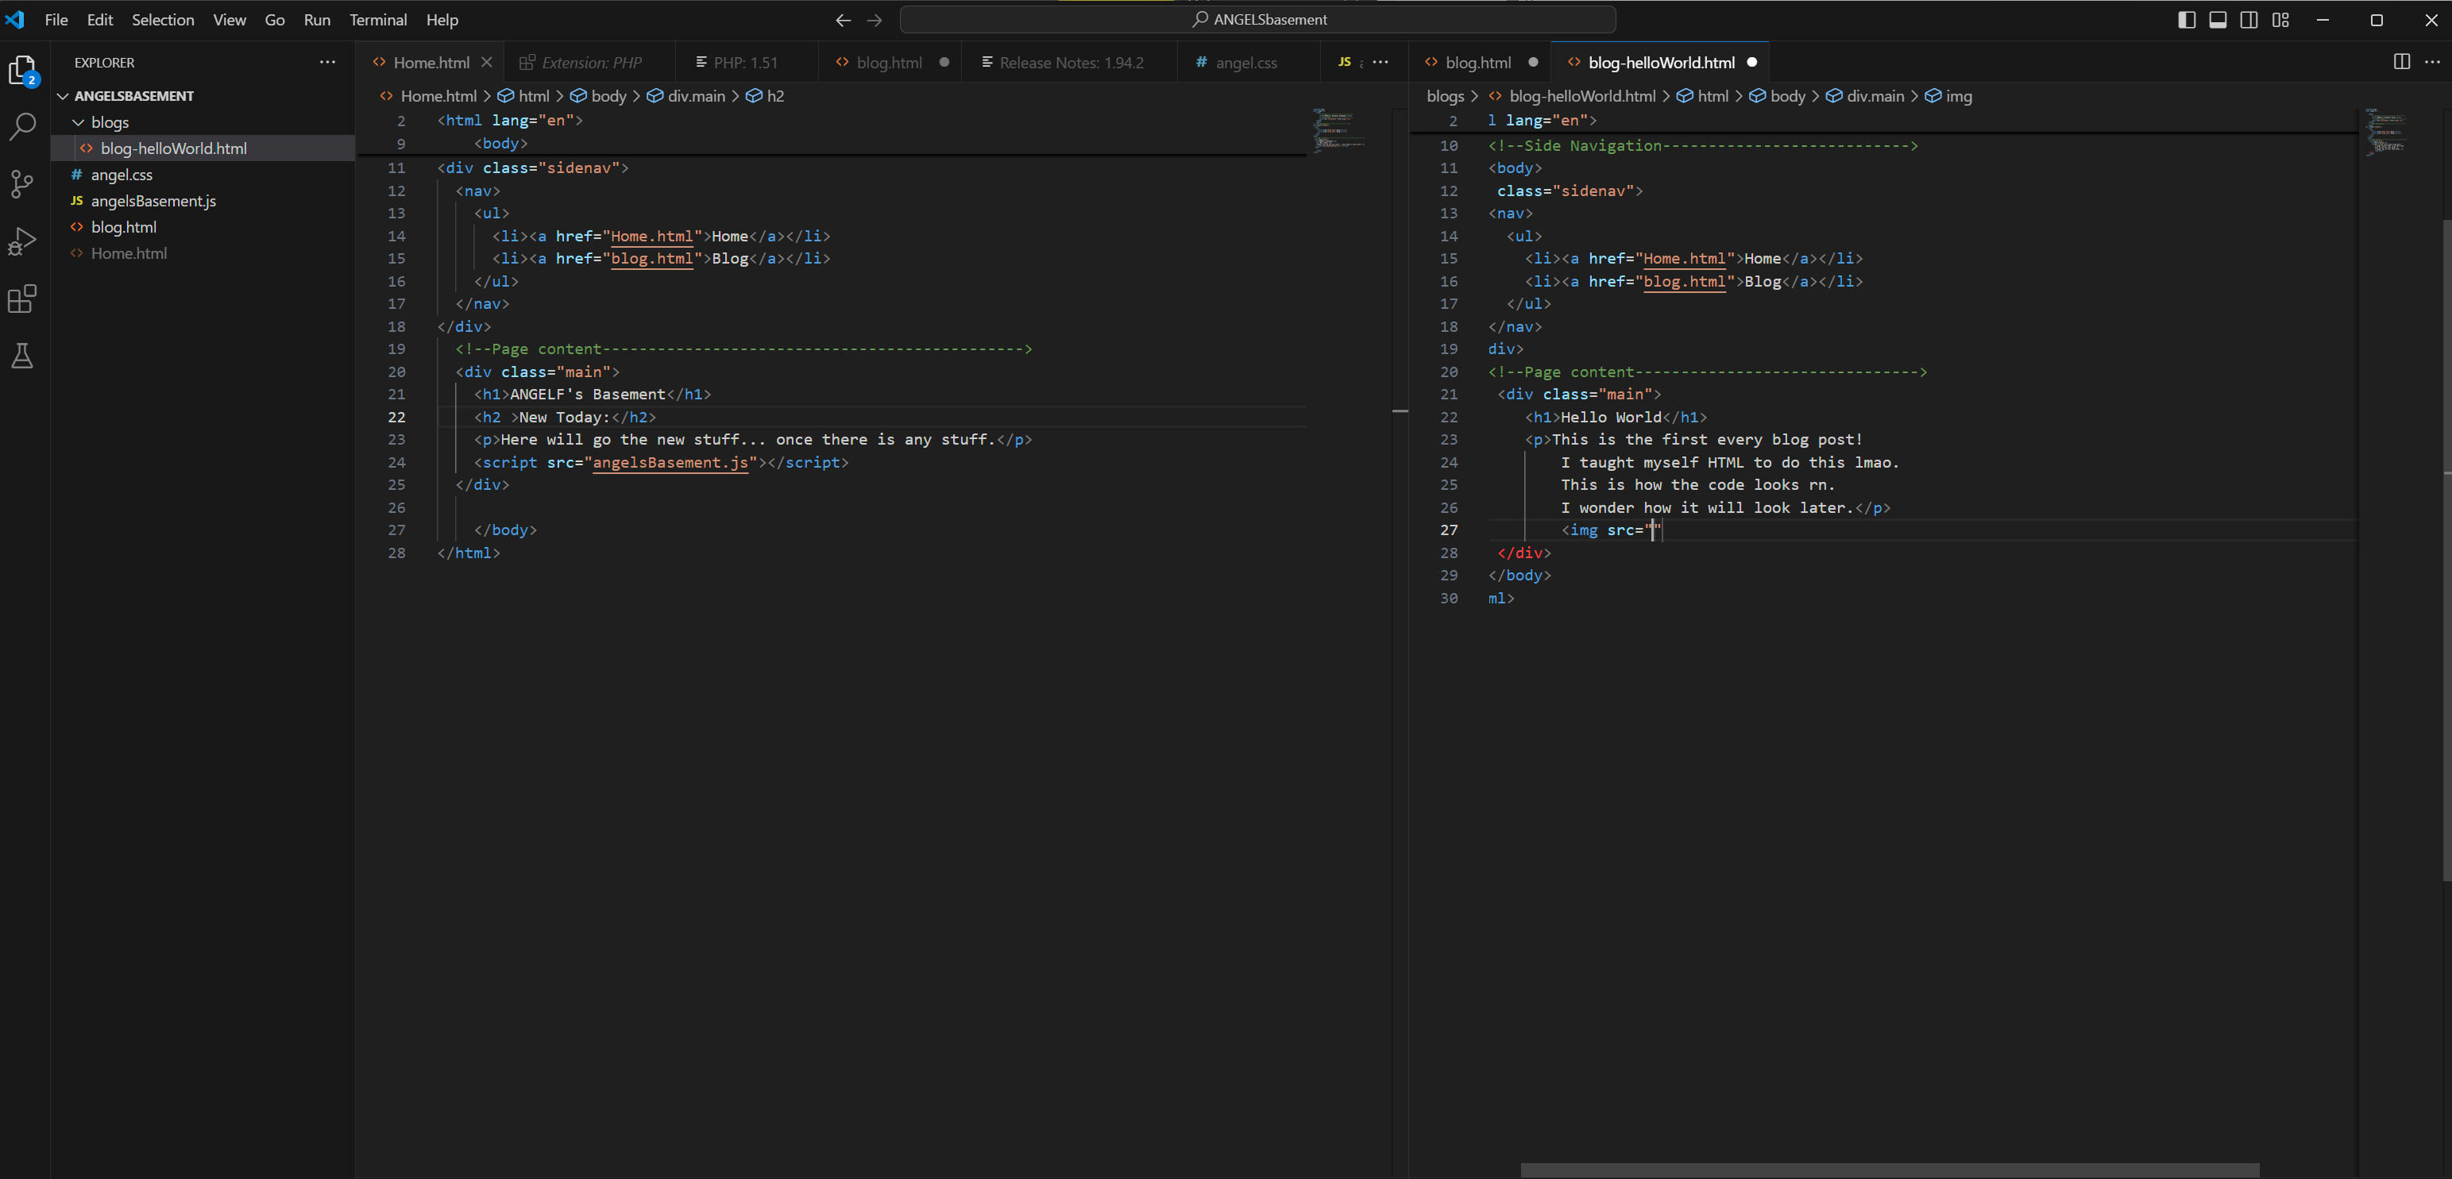The image size is (2452, 1179).
Task: Open angel.css in the explorer
Action: (x=122, y=175)
